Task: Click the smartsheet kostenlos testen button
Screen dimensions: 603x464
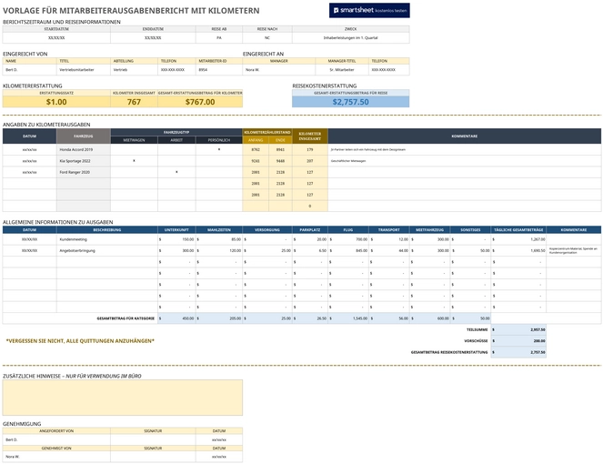Action: (369, 10)
